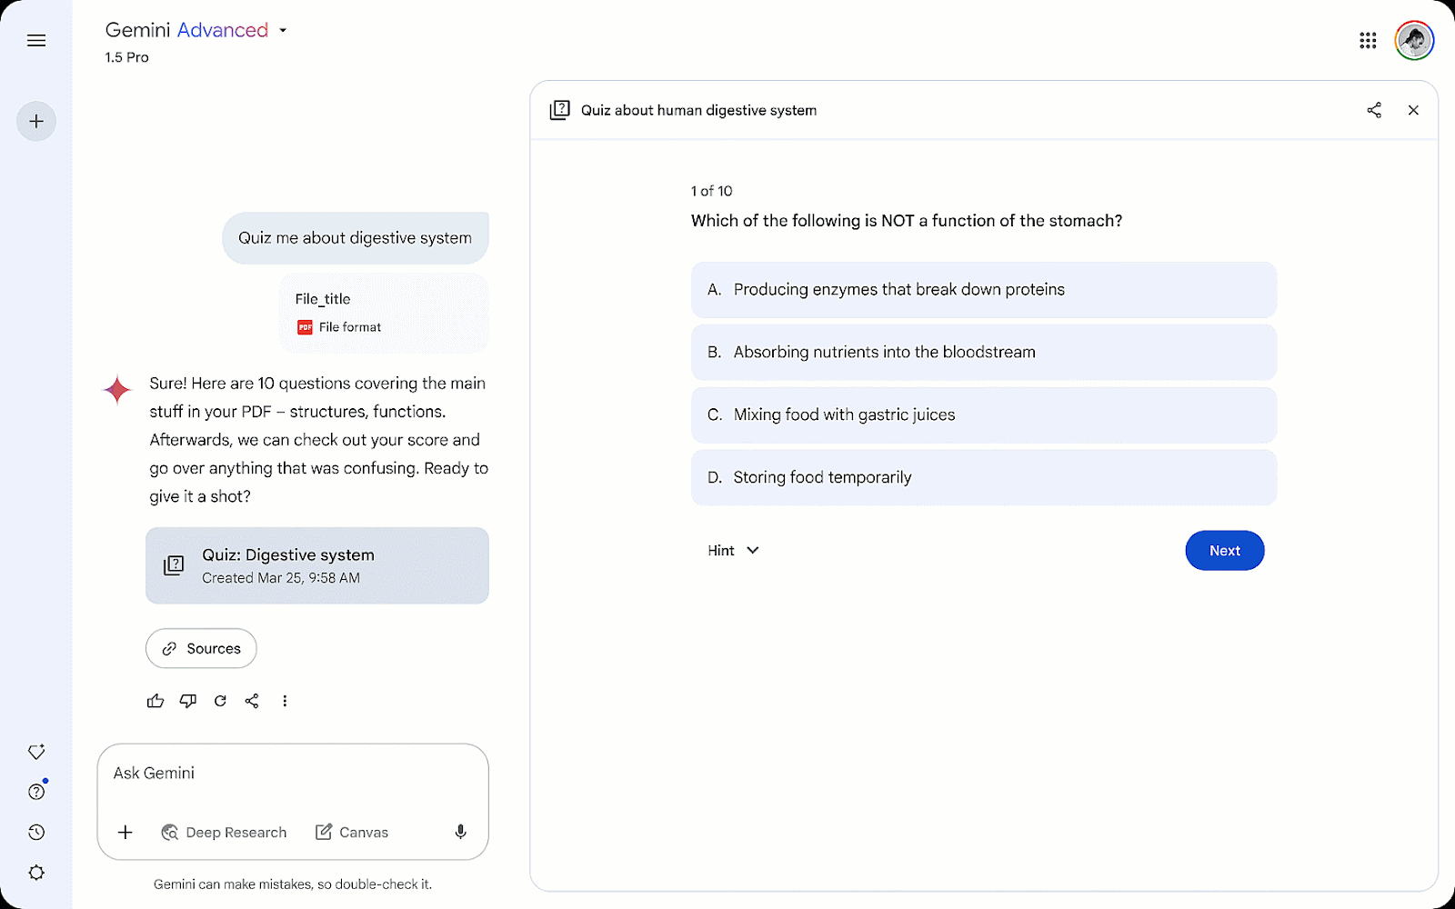The height and width of the screenshot is (909, 1455).
Task: Open the Settings gear in sidebar
Action: 36,873
